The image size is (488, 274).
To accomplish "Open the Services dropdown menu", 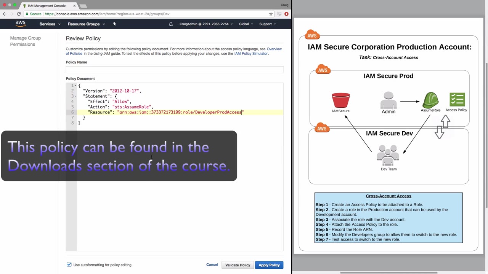I will coord(50,24).
